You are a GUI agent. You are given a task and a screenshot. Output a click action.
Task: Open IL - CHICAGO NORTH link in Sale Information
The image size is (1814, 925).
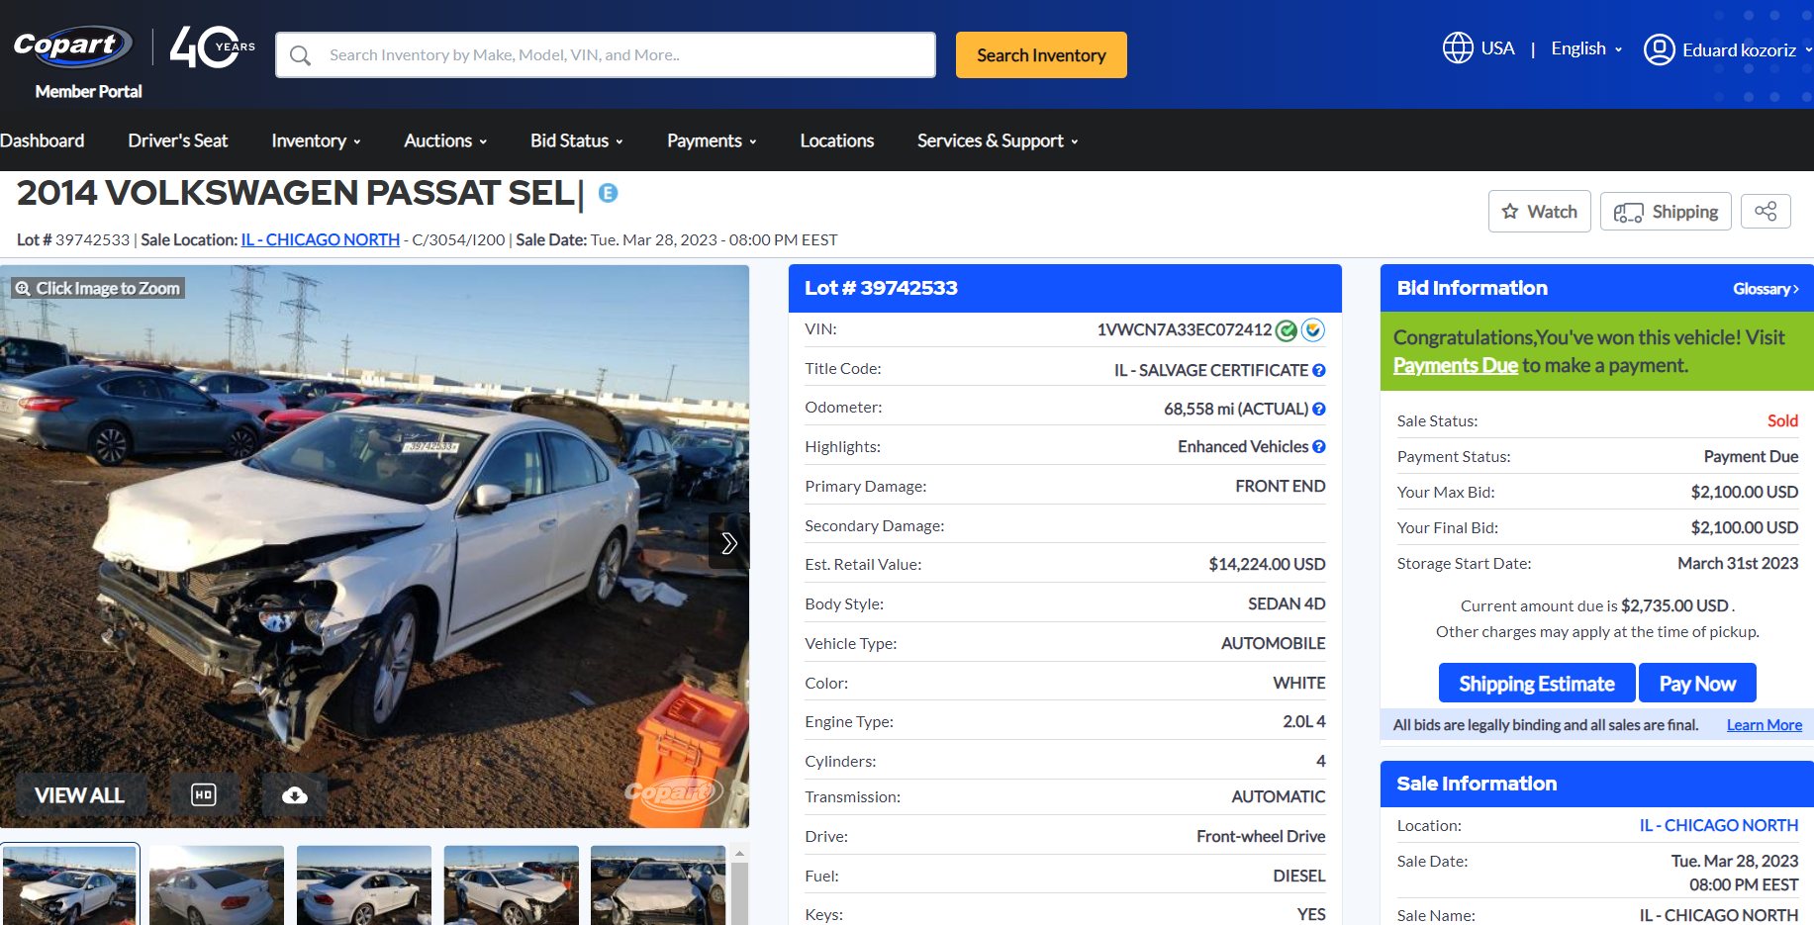click(x=1719, y=825)
